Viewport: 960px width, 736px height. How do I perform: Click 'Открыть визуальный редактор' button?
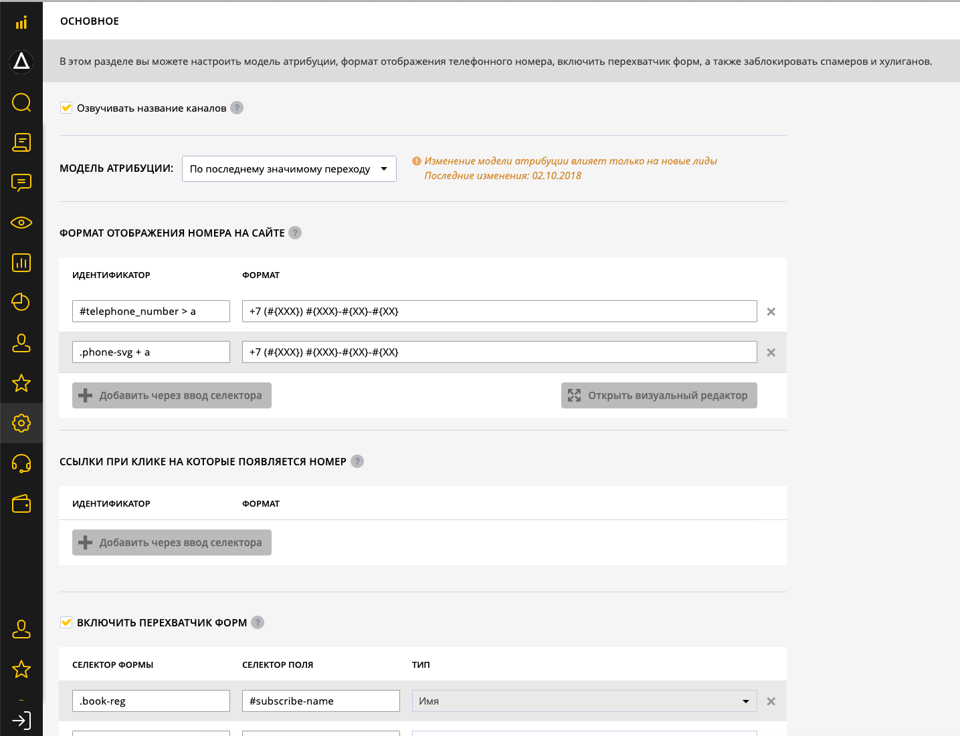point(659,395)
